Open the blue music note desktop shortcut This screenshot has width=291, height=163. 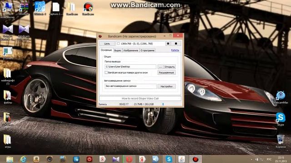coord(40,8)
